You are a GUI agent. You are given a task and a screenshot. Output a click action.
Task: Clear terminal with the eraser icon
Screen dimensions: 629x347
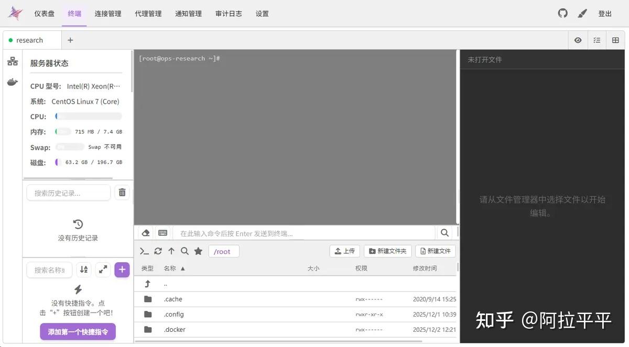[146, 233]
